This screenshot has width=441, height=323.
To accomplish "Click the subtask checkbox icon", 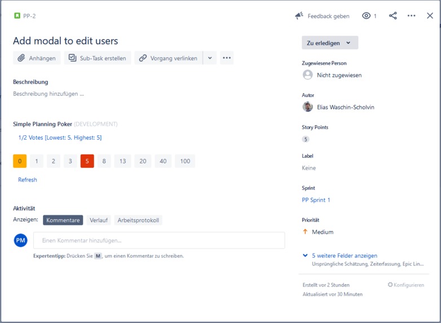I will 73,57.
